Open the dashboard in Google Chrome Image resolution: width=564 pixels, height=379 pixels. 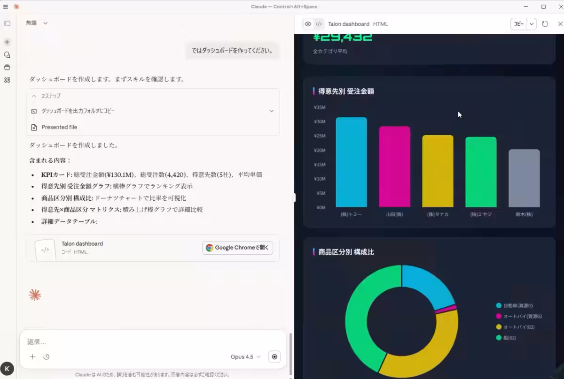click(237, 248)
